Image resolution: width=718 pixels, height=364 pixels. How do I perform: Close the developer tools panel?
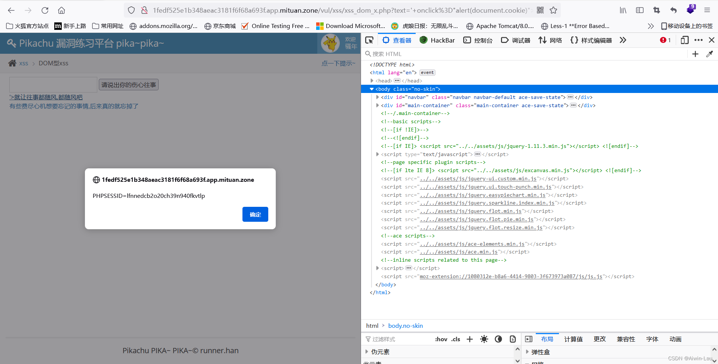712,40
